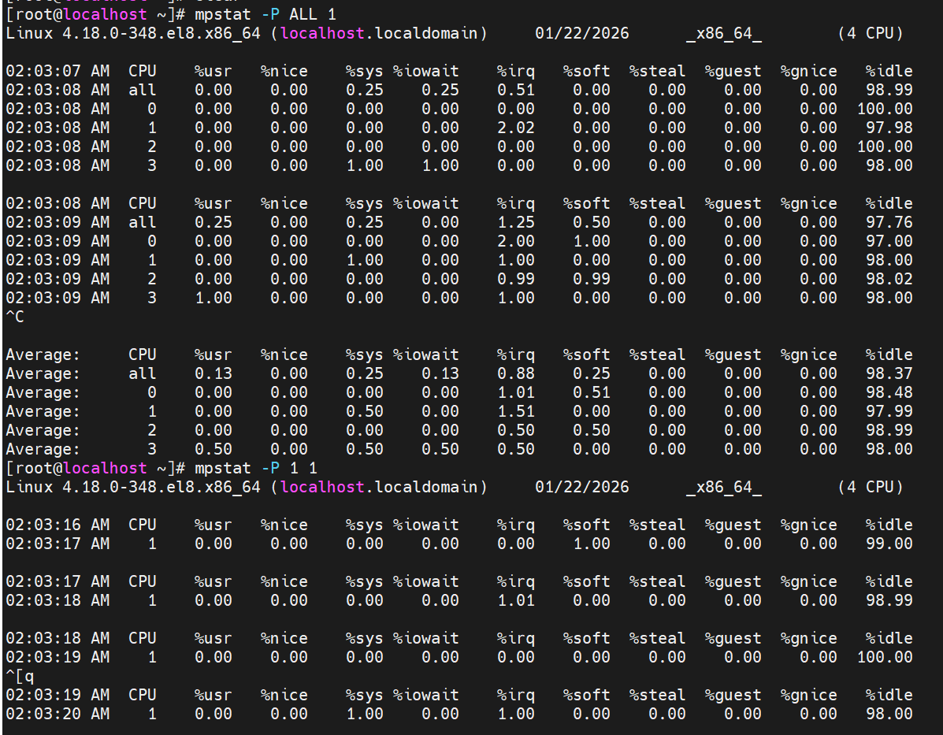Select the 2.02 %irq value

tap(515, 128)
